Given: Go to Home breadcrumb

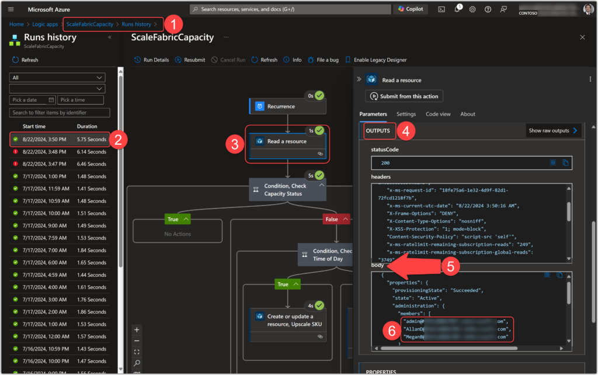Looking at the screenshot, I should click(16, 24).
